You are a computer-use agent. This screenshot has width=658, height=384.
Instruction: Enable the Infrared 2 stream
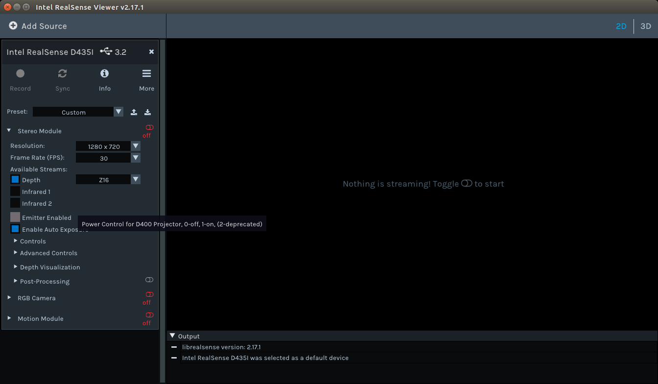tap(15, 203)
